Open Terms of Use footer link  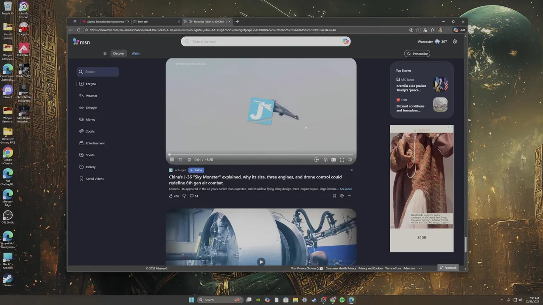[393, 268]
